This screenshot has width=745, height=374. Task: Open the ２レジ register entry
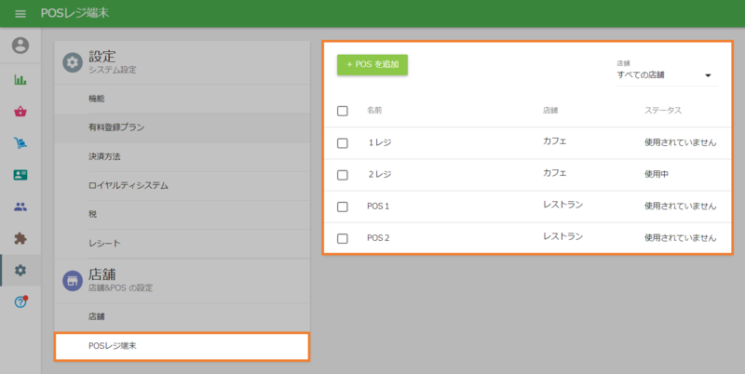[x=379, y=175]
